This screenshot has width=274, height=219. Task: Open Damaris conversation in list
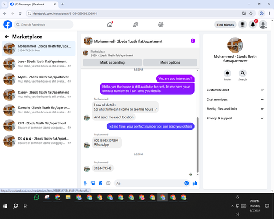coord(38,110)
